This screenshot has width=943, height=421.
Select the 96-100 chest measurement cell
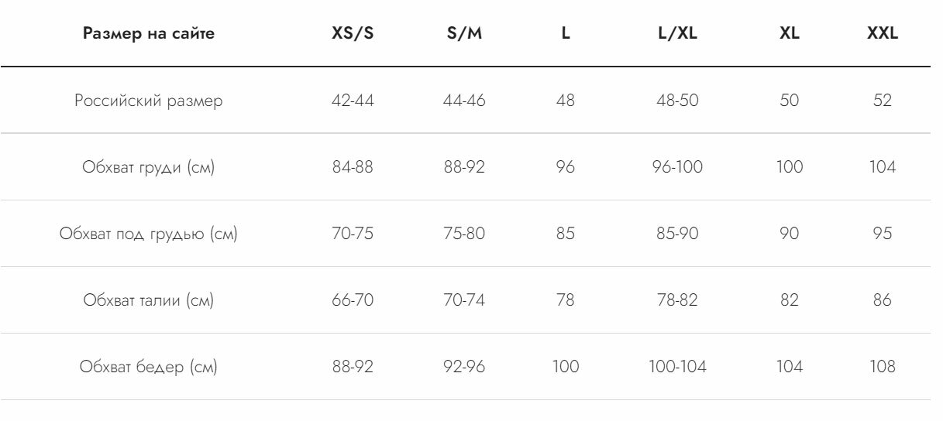[x=677, y=167]
